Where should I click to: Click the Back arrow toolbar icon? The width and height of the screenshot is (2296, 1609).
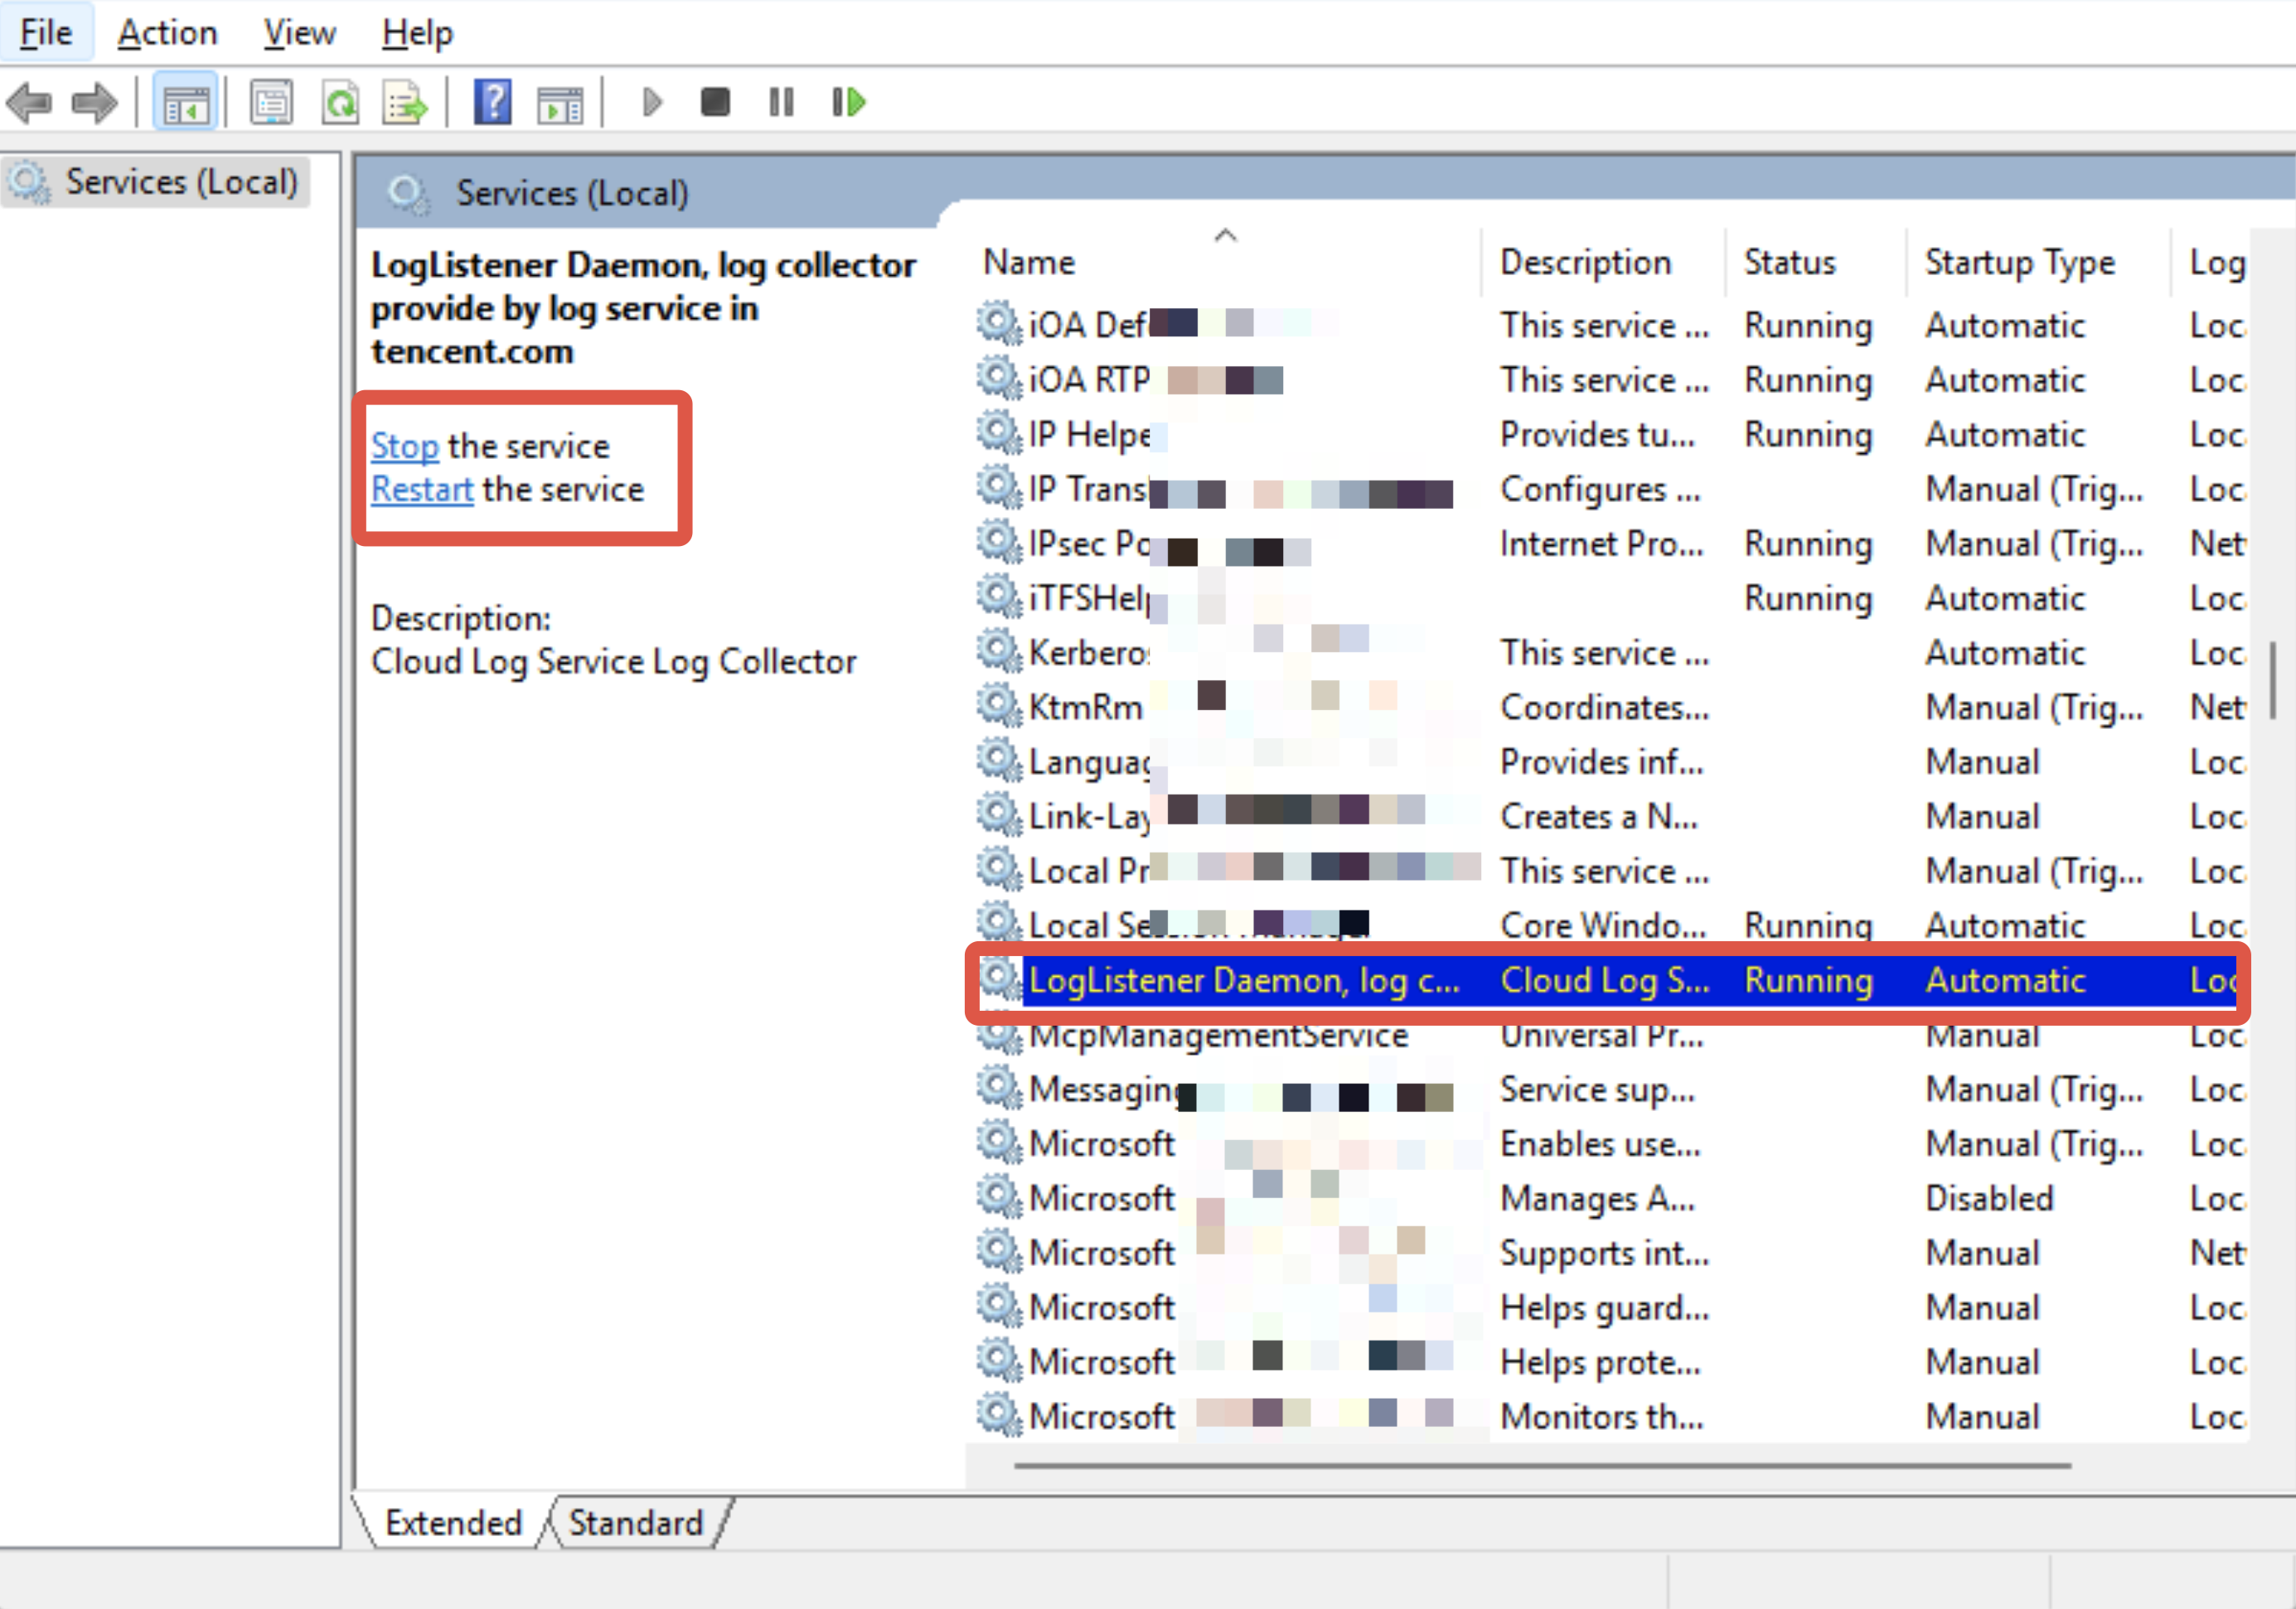point(30,102)
